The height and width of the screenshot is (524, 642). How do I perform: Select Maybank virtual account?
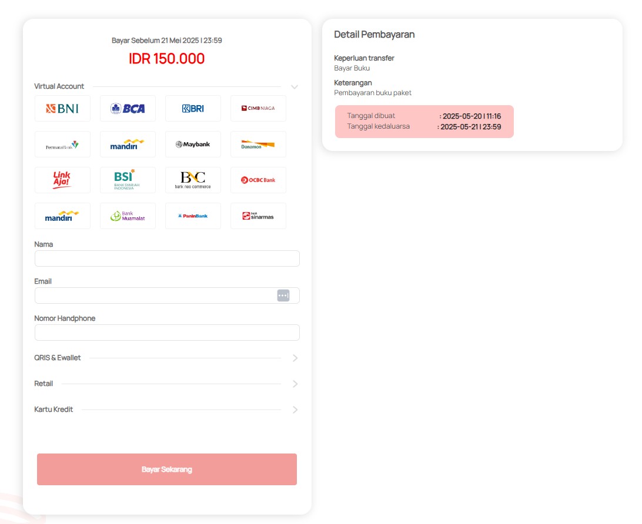pos(193,145)
